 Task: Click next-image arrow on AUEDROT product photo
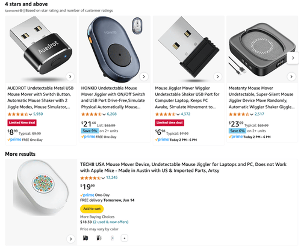tap(70, 77)
